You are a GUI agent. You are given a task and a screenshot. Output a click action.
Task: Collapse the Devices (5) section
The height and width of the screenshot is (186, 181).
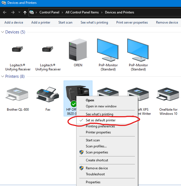coord(2,32)
